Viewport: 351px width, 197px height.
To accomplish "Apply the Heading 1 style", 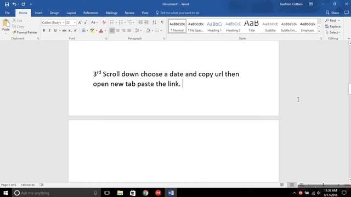I will [x=214, y=26].
